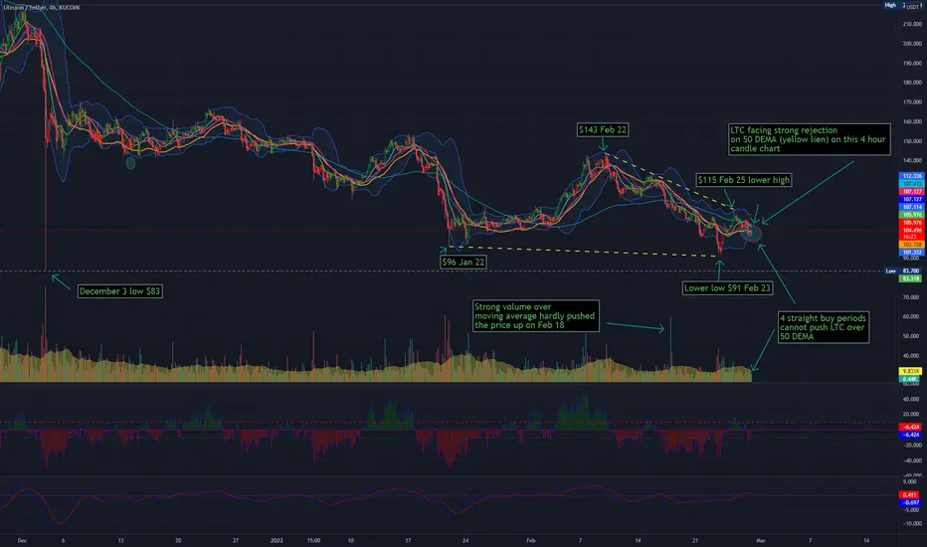
Task: Click the 24 date label on time axis
Action: (465, 540)
